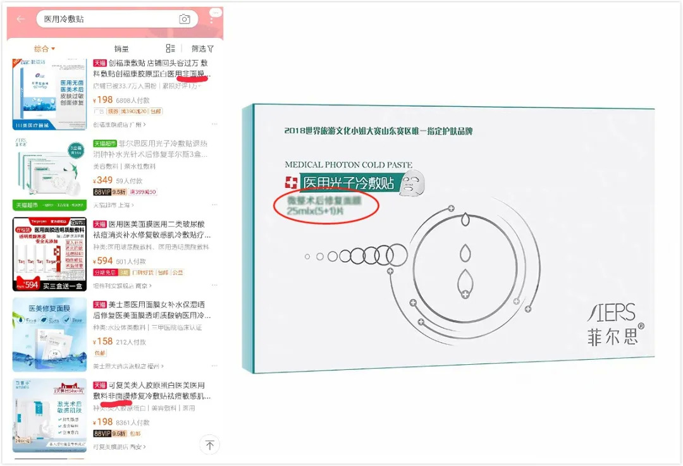
Task: Open the 筛选 filter funnel
Action: (x=202, y=49)
